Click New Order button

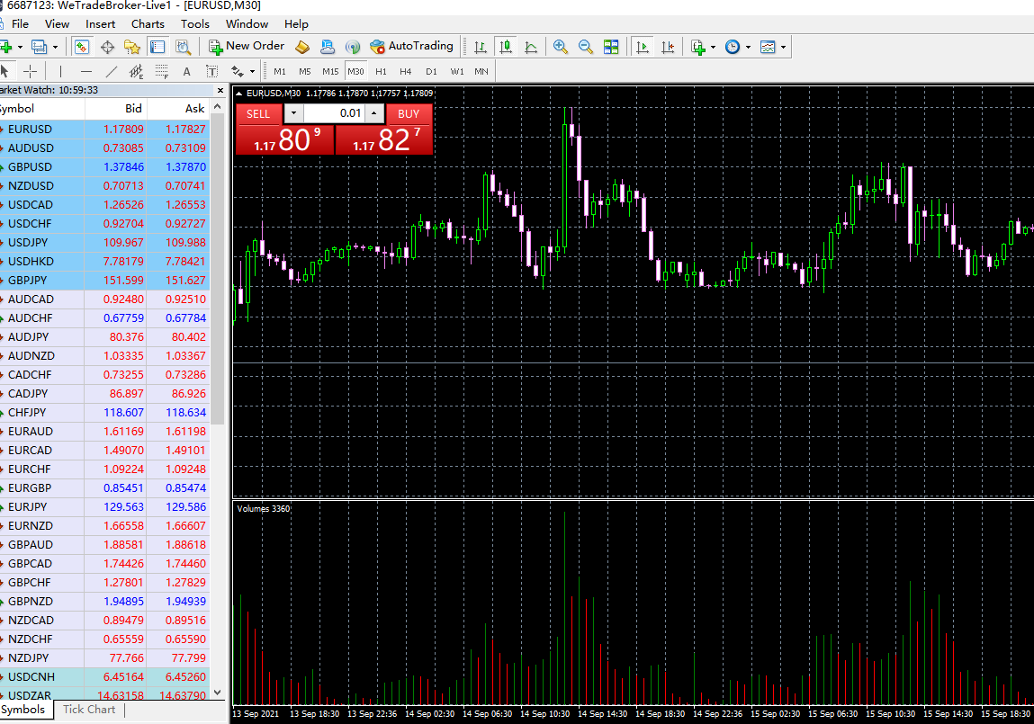(x=246, y=46)
